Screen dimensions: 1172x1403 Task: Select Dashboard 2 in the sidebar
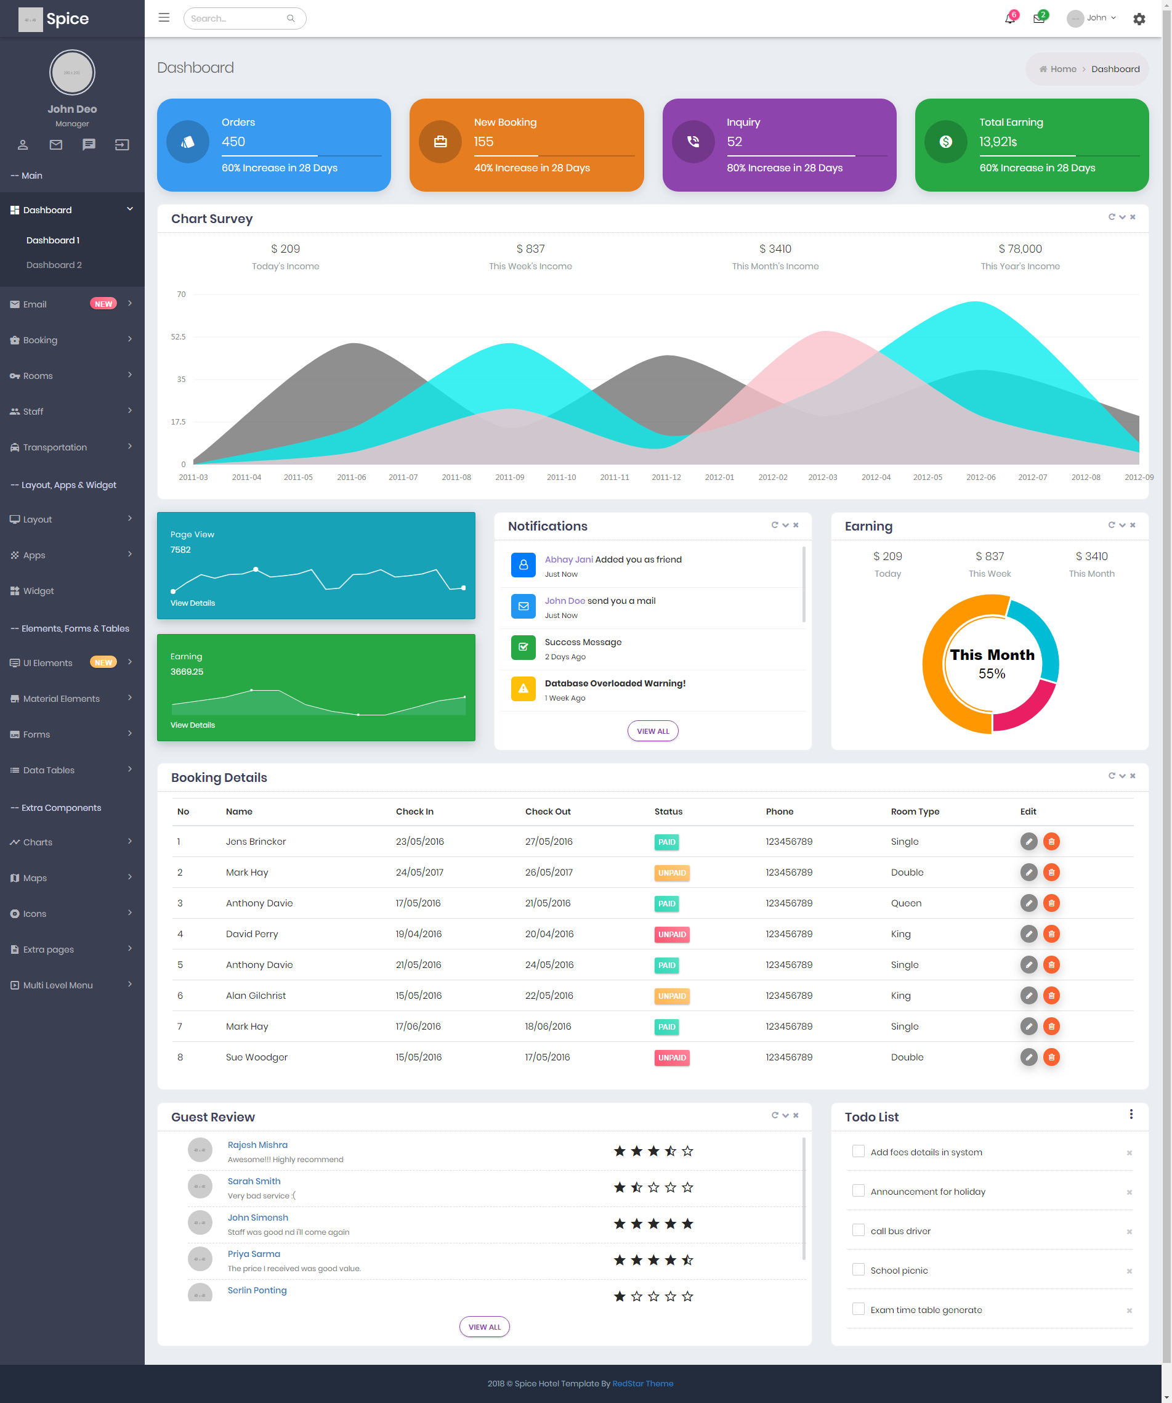(54, 264)
